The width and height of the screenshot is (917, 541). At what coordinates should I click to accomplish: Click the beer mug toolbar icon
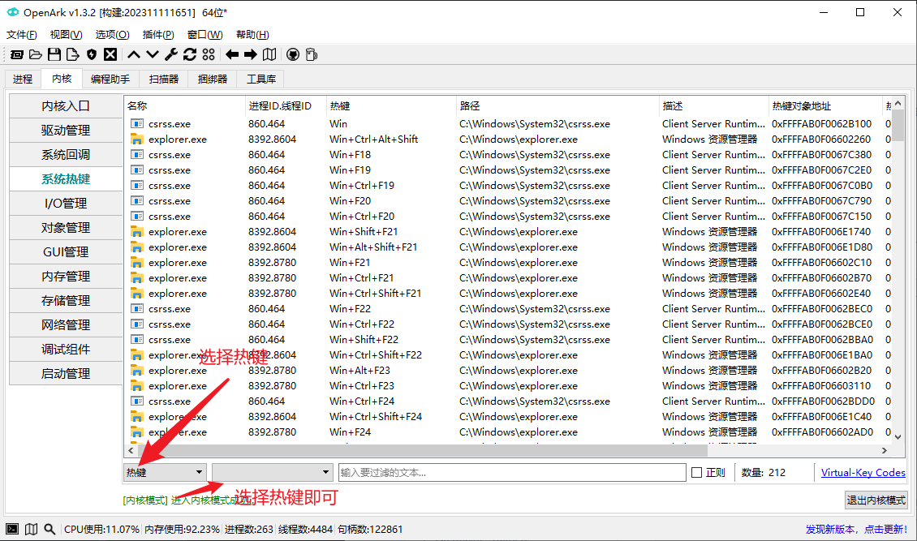click(311, 54)
